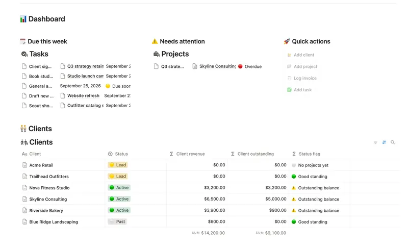Click the warning icon by Needs attention
Image resolution: width=408 pixels, height=247 pixels.
pyautogui.click(x=155, y=41)
